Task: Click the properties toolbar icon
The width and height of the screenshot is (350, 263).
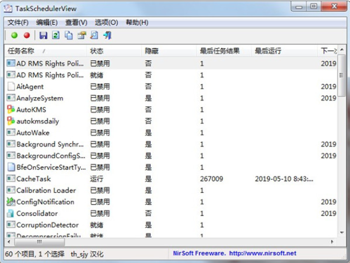Action: [81, 35]
